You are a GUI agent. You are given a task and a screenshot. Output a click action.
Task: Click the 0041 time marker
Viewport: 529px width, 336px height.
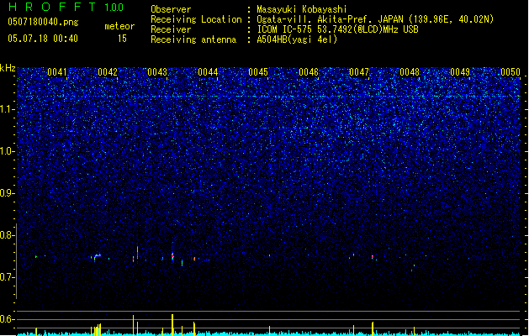pos(57,72)
